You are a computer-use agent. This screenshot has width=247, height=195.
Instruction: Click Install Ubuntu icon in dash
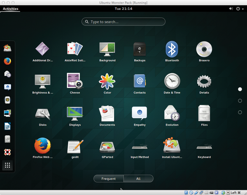pos(7,48)
